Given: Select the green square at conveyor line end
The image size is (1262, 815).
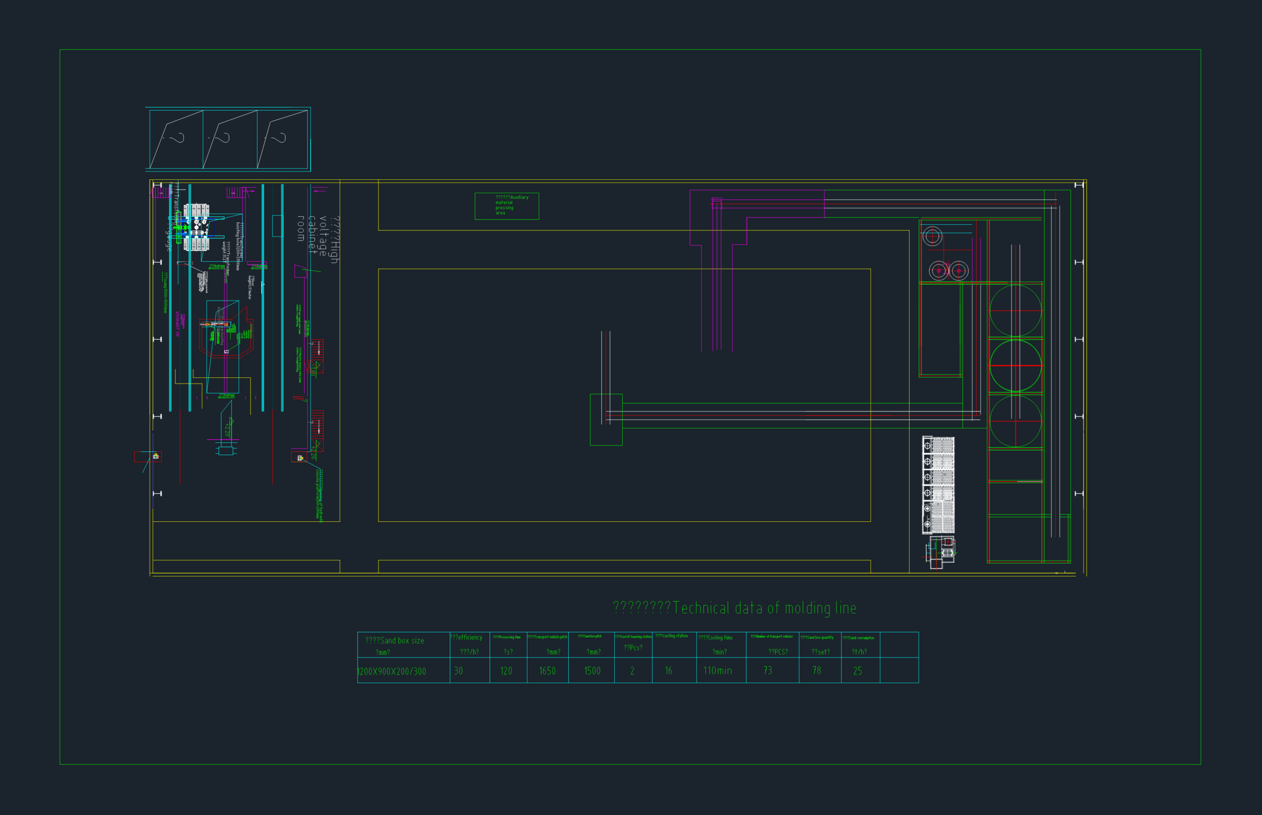Looking at the screenshot, I should coord(606,420).
